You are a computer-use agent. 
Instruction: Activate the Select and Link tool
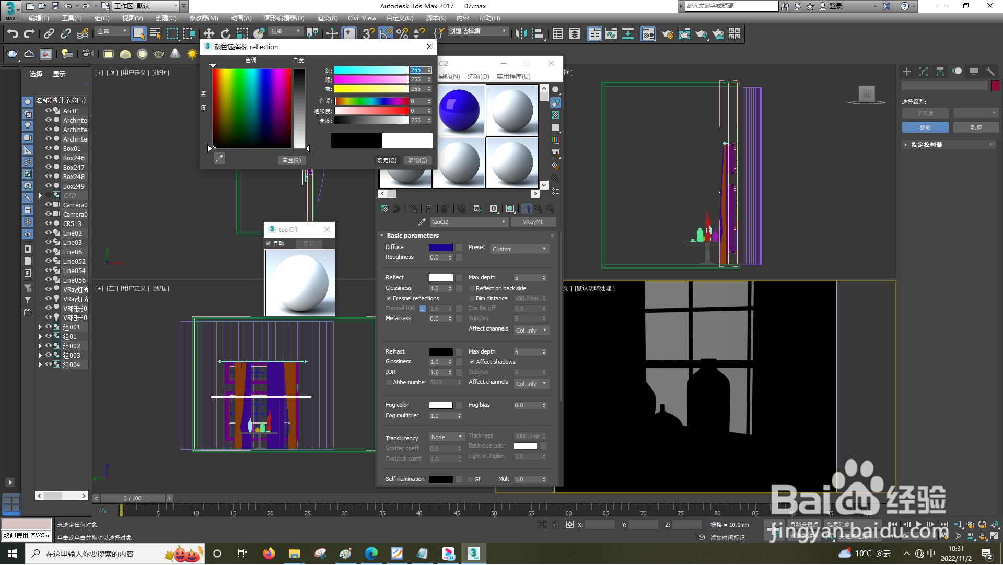pos(49,34)
